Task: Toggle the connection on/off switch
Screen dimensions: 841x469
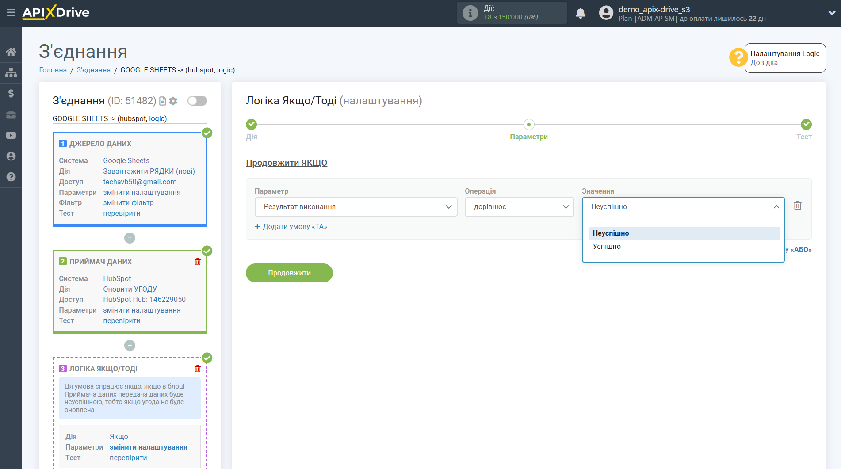Action: coord(197,101)
